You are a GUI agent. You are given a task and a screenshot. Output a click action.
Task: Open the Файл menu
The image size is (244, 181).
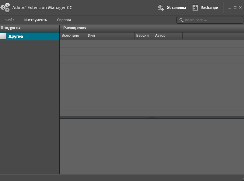10,20
